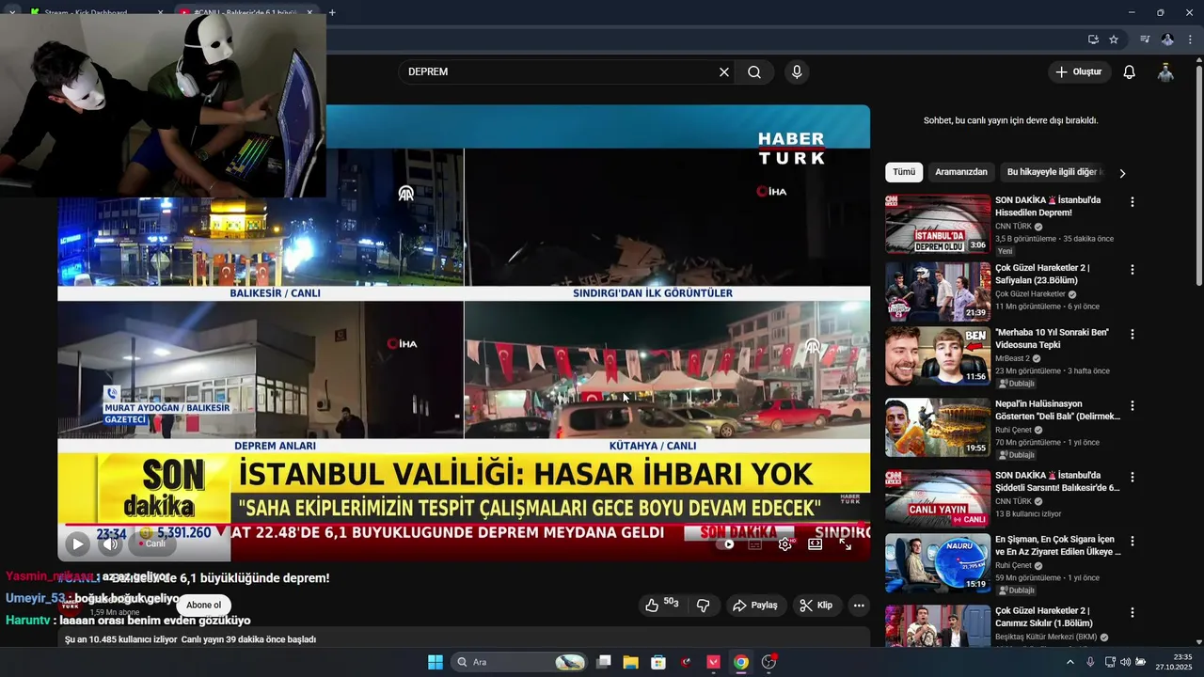Toggle subtitles in the video player
The image size is (1204, 677).
coord(755,543)
